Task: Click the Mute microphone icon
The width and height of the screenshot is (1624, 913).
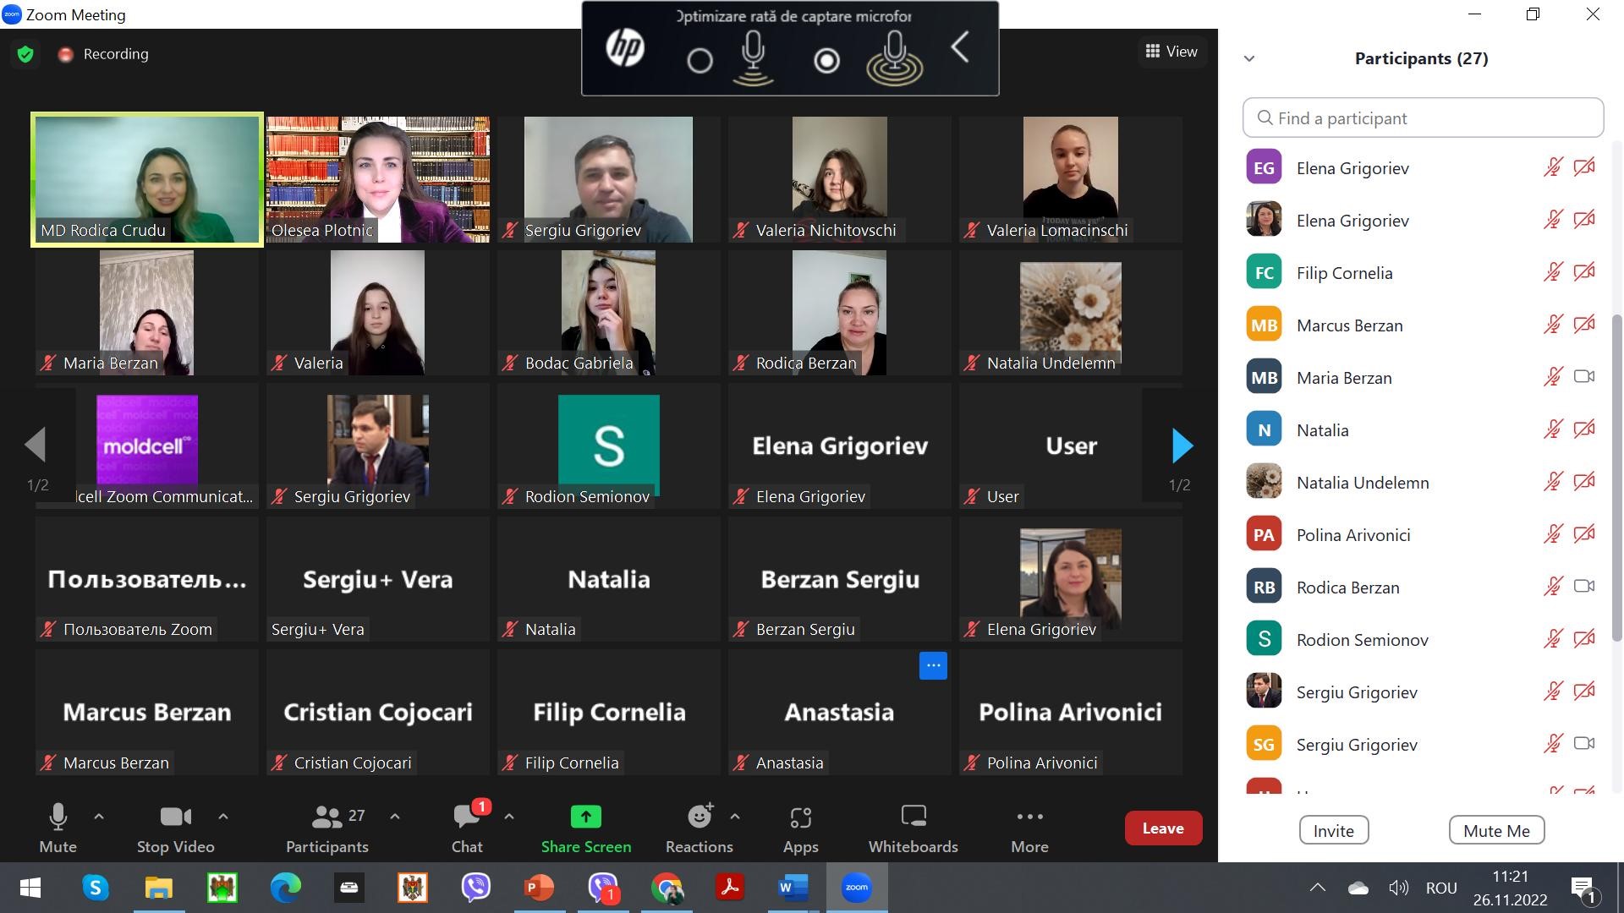Action: pyautogui.click(x=57, y=816)
